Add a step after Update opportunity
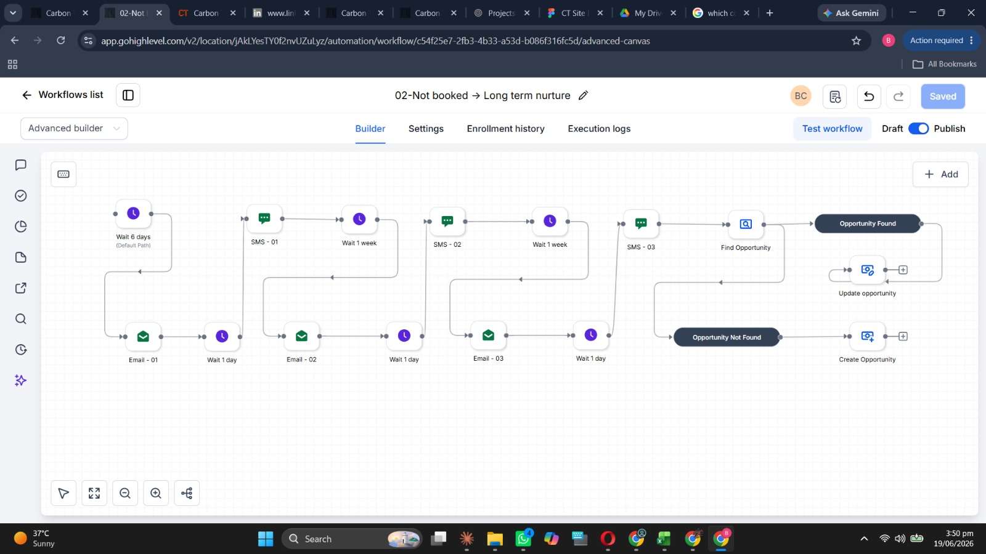This screenshot has height=554, width=986. [x=903, y=270]
